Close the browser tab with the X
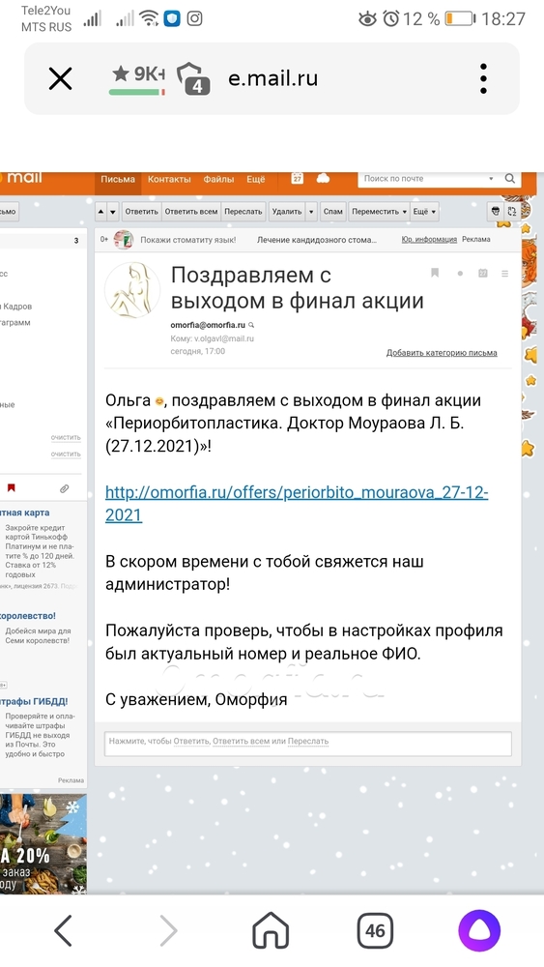This screenshot has height=967, width=544. [60, 79]
